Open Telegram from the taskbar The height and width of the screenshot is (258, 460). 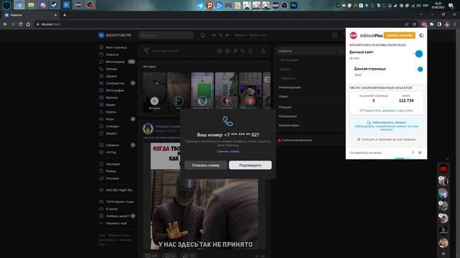(201, 5)
